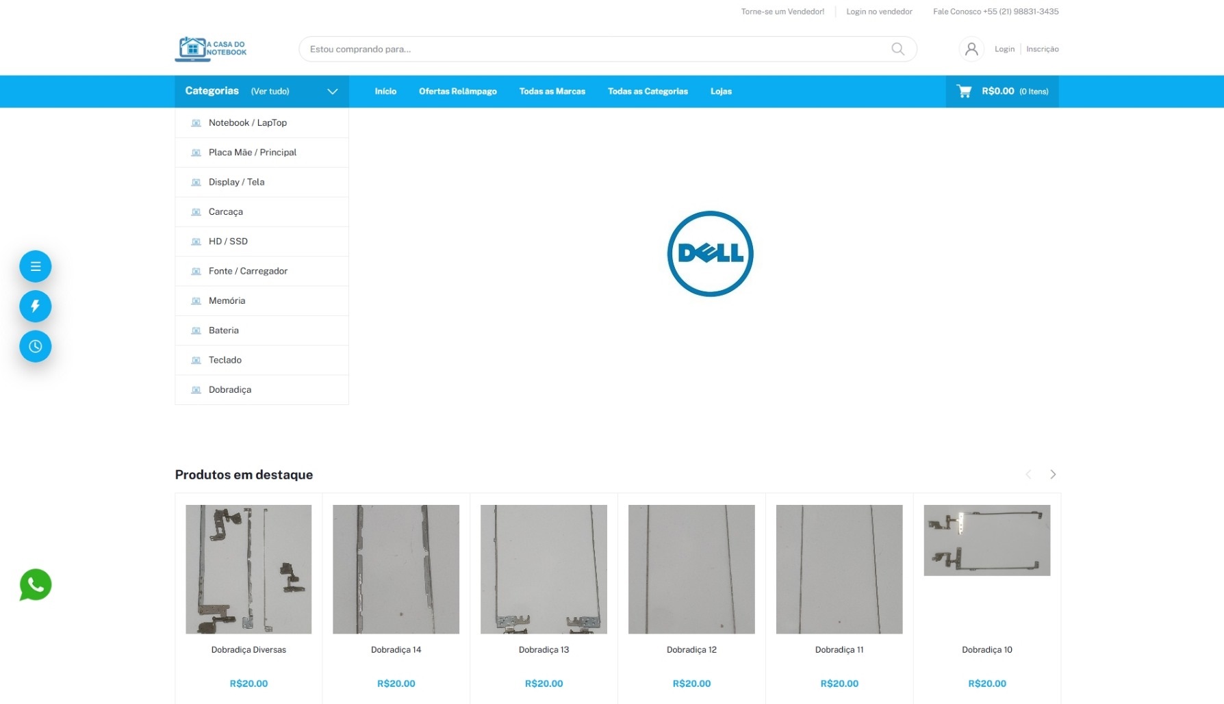Open Ofertas Relâmpago menu item
Viewport: 1224px width, 704px height.
click(x=458, y=91)
